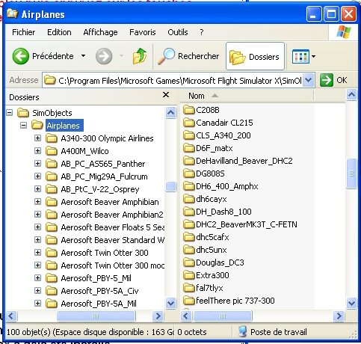The image size is (361, 344).
Task: Expand A400M_Wilco tree node
Action: (37, 151)
